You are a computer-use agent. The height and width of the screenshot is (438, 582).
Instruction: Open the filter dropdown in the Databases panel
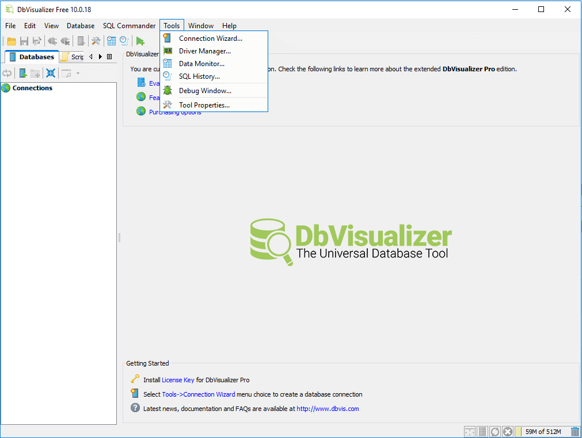[77, 72]
